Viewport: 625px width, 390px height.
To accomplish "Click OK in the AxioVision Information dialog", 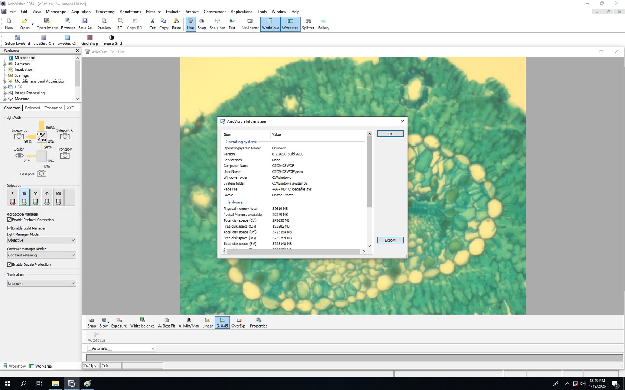I will tap(390, 134).
